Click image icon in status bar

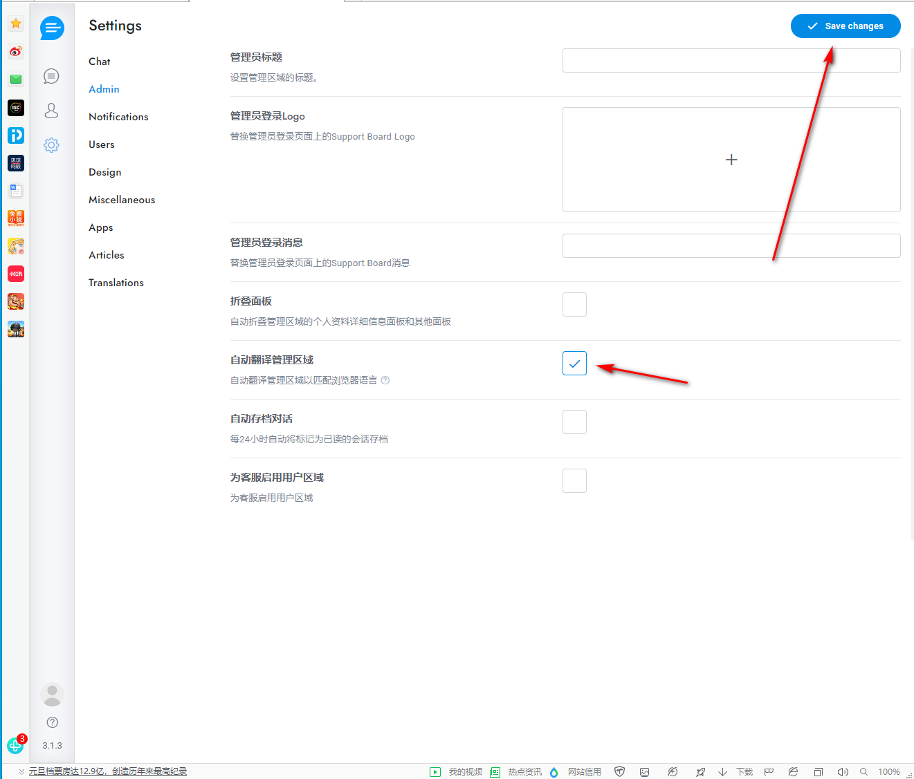645,772
